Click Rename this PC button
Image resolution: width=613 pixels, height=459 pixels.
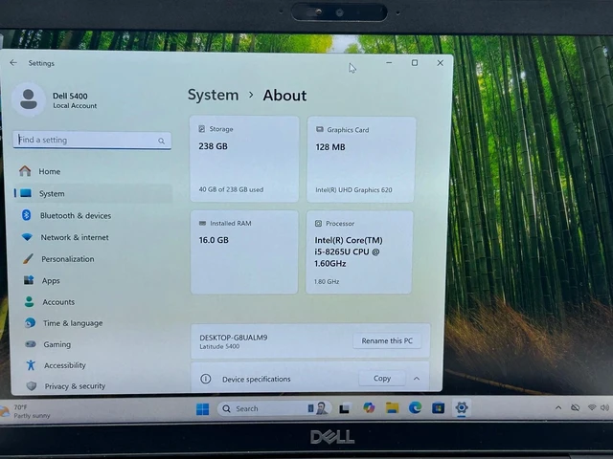pos(387,340)
